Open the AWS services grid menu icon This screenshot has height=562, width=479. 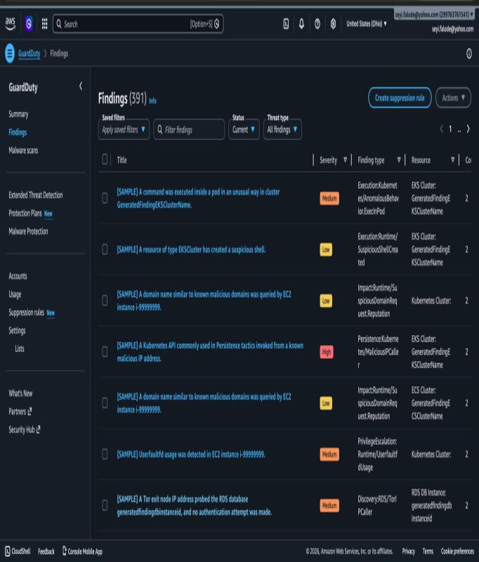tap(44, 24)
